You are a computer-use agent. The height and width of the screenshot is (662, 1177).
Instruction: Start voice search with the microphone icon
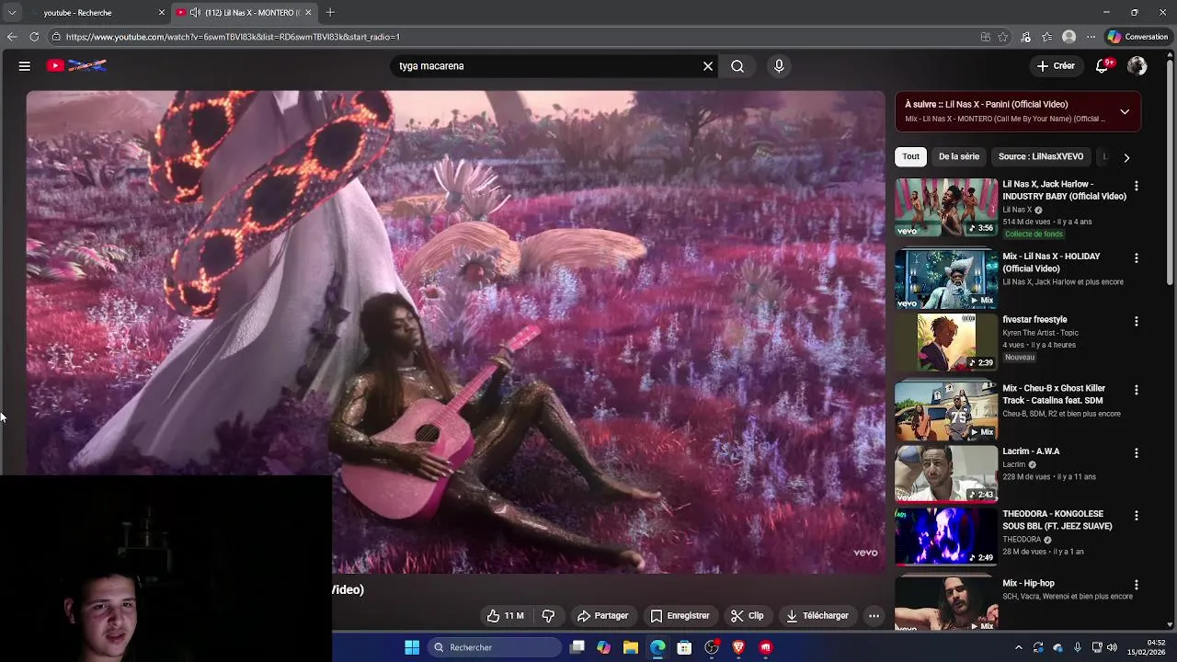779,66
